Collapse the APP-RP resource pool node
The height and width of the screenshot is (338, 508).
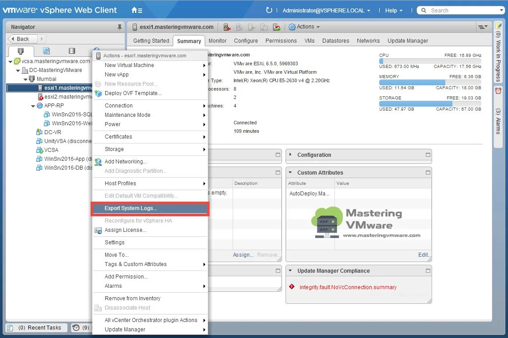click(33, 106)
